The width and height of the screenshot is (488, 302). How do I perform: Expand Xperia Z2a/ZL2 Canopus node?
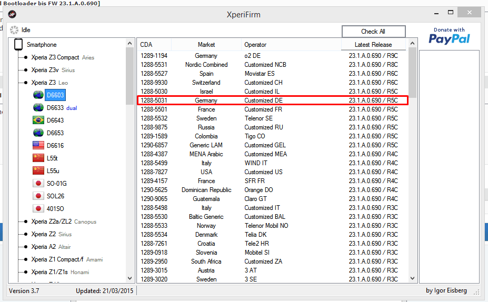[25, 222]
